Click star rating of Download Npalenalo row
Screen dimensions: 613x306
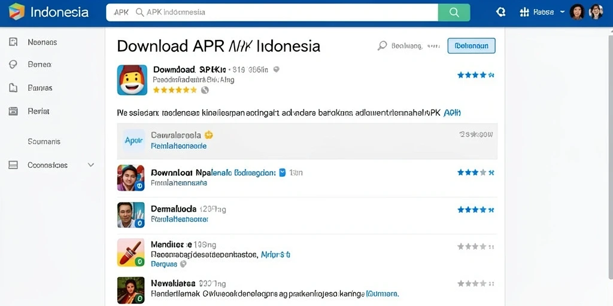476,172
